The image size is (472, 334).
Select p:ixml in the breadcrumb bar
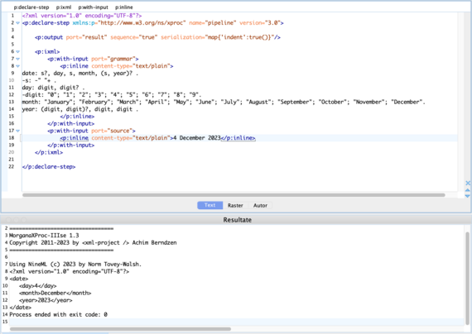64,7
